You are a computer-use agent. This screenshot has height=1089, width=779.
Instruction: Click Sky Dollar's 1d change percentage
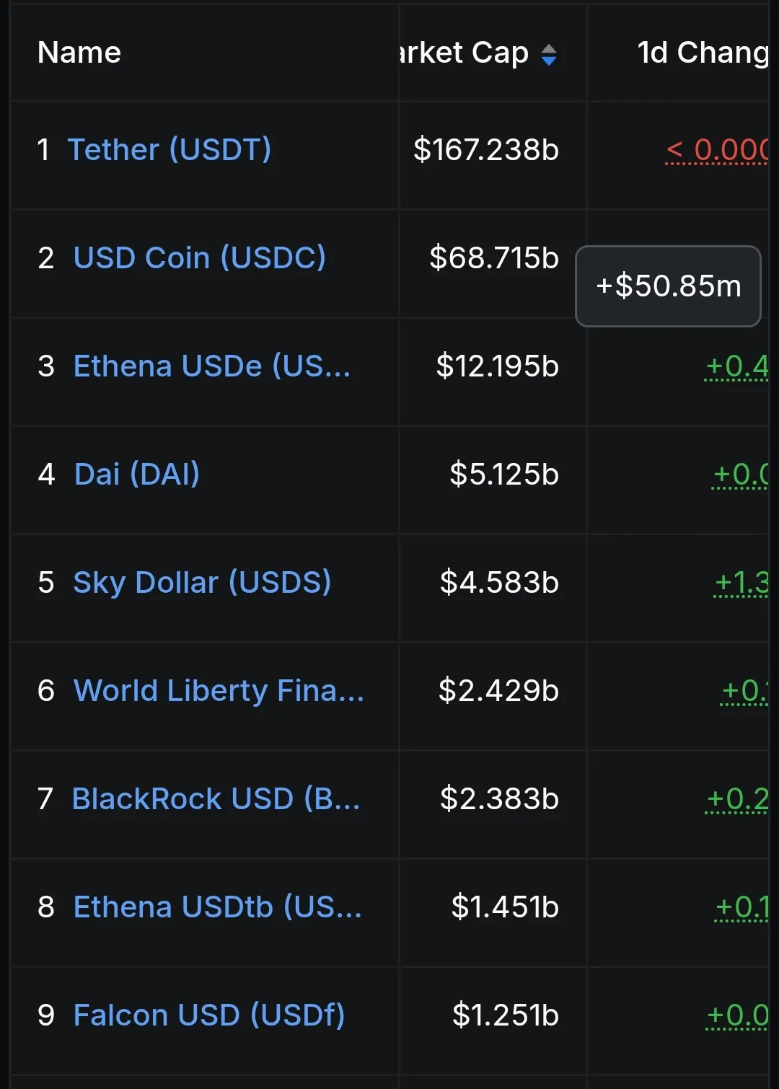pos(741,583)
